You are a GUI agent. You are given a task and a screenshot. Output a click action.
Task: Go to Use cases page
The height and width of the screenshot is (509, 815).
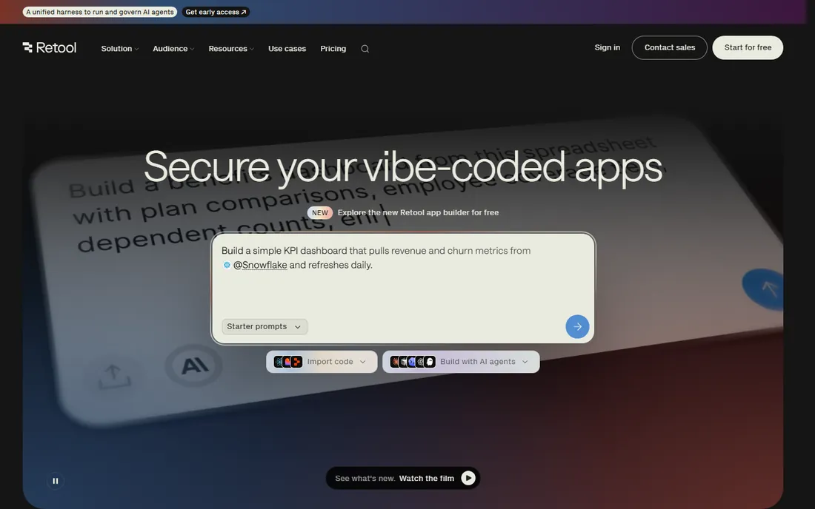(287, 49)
